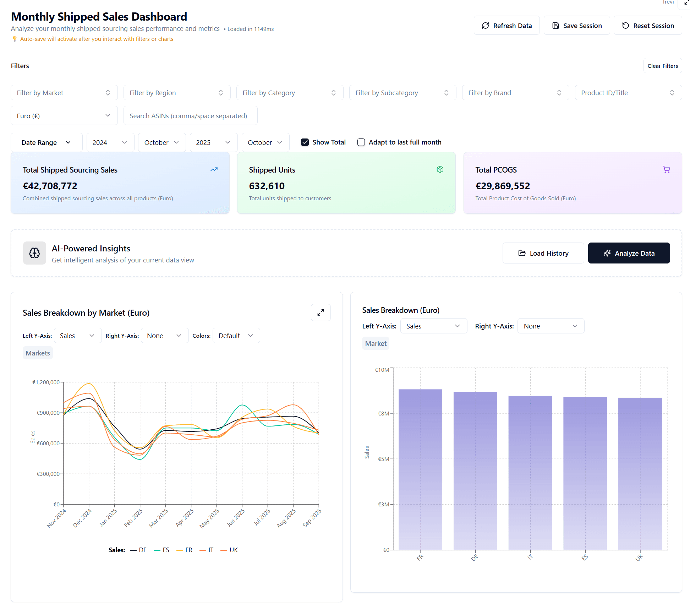Uncheck the Show Total checkbox
This screenshot has width=690, height=609.
pos(305,142)
